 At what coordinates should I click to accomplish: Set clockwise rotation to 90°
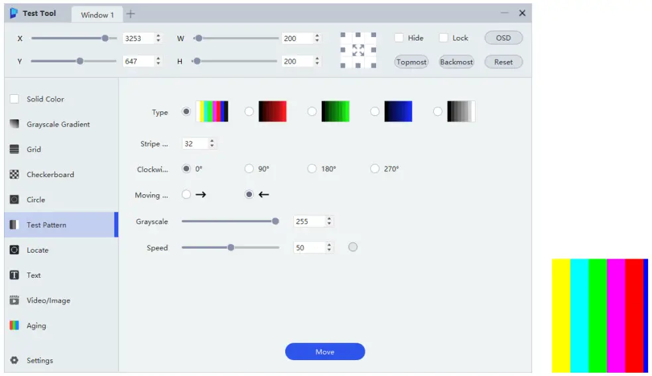coord(249,169)
